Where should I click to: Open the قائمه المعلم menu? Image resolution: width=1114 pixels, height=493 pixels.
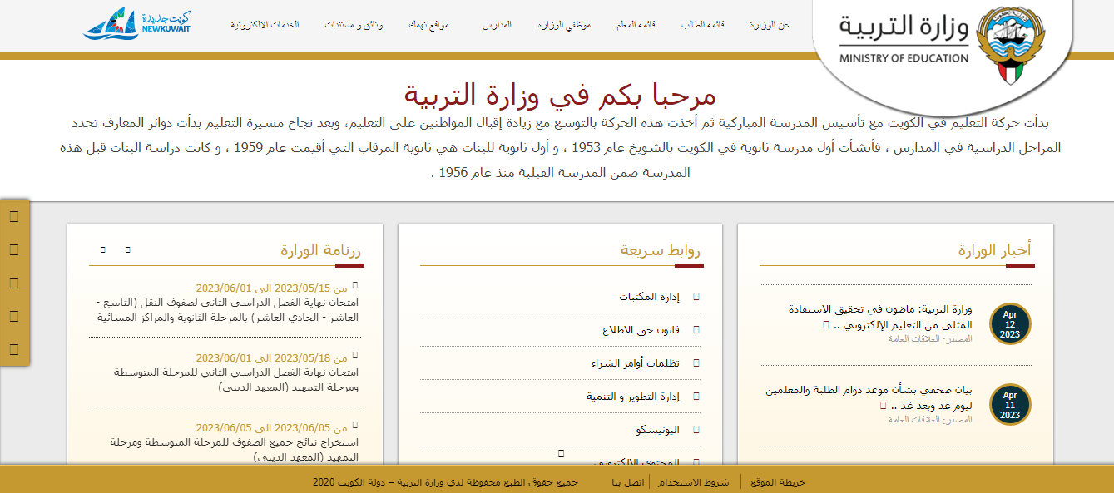pos(636,26)
